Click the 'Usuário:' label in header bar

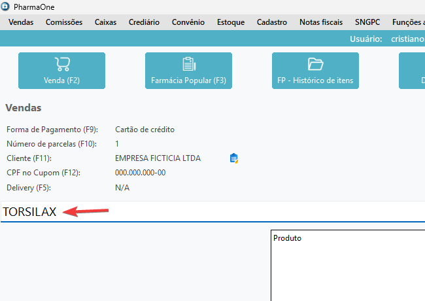pos(366,39)
